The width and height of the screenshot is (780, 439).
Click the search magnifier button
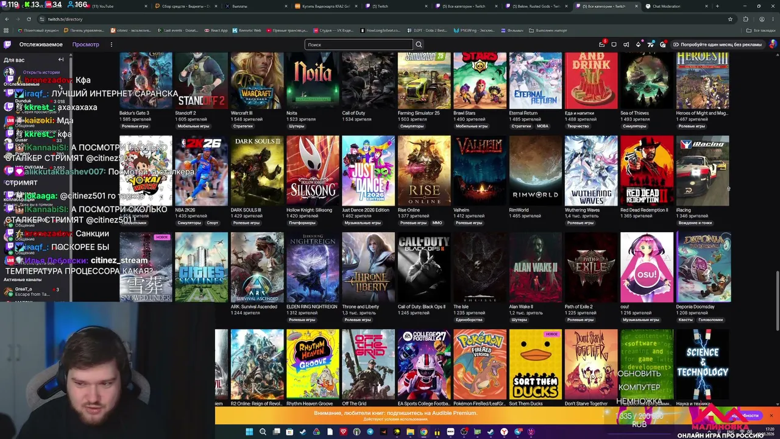419,45
